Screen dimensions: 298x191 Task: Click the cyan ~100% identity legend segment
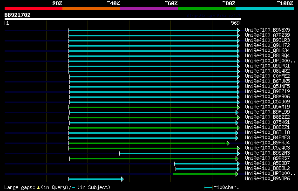point(264,8)
